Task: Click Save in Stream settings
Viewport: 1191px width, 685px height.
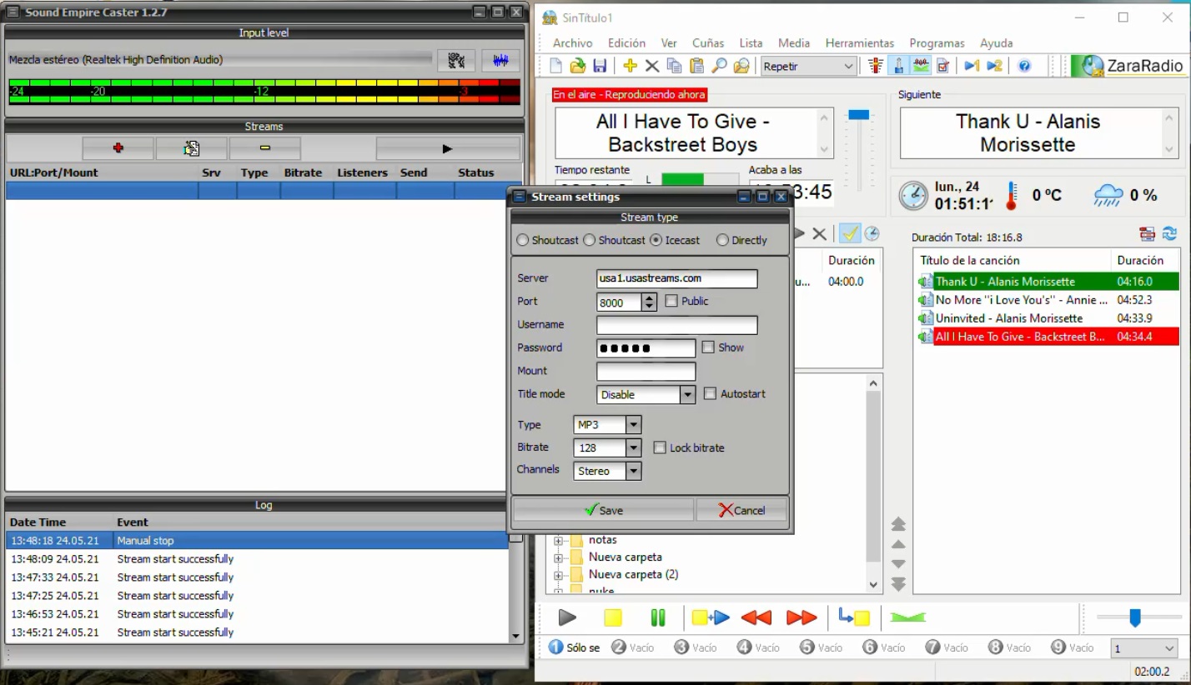Action: [603, 510]
